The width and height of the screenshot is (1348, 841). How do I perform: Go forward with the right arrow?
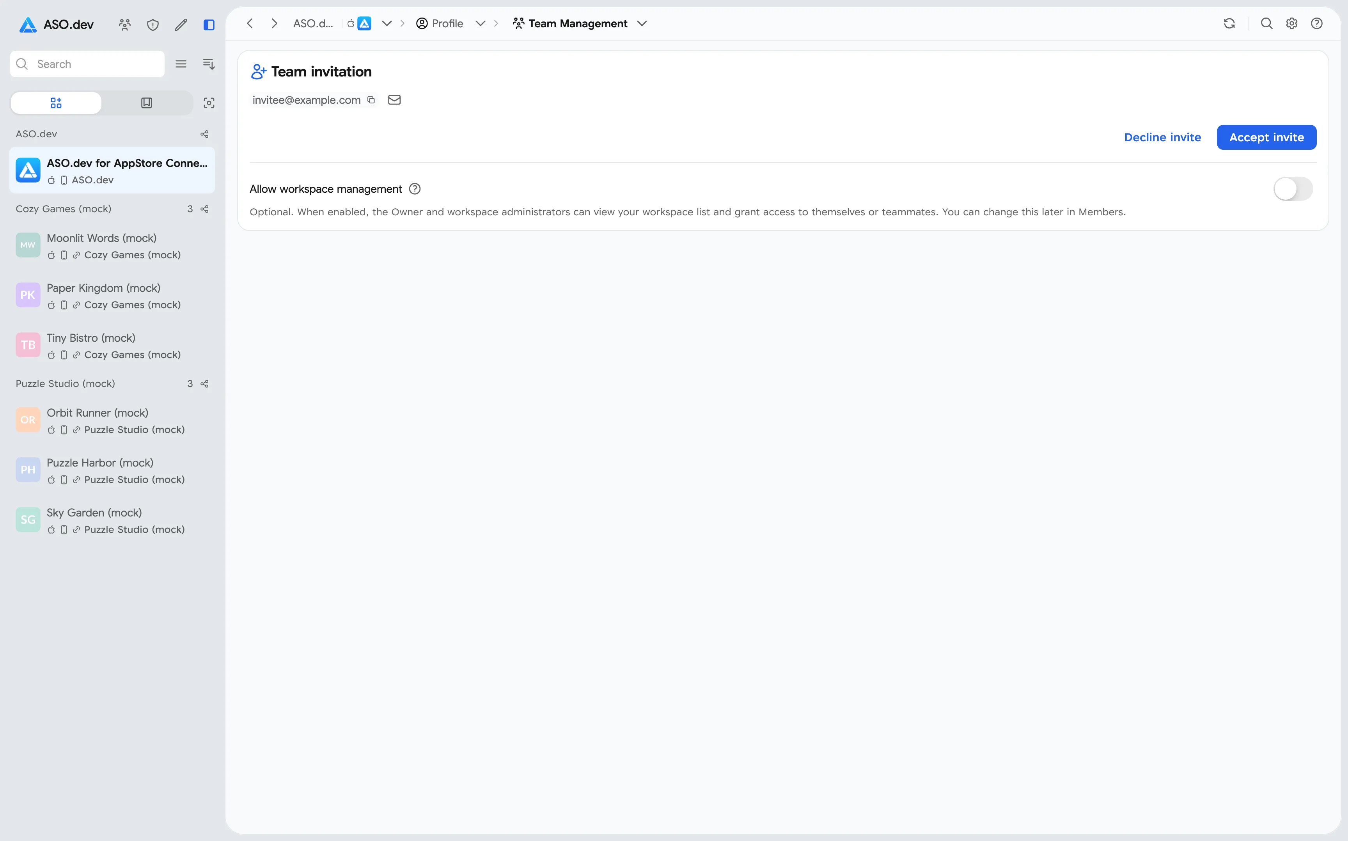tap(274, 23)
